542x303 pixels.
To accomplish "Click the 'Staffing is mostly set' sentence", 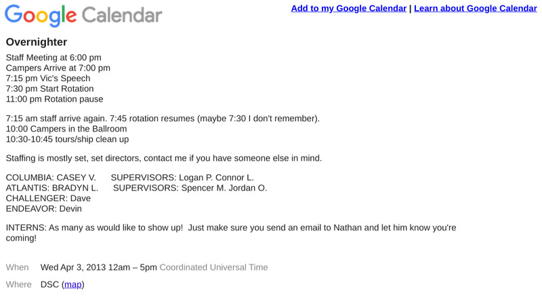I will point(163,159).
